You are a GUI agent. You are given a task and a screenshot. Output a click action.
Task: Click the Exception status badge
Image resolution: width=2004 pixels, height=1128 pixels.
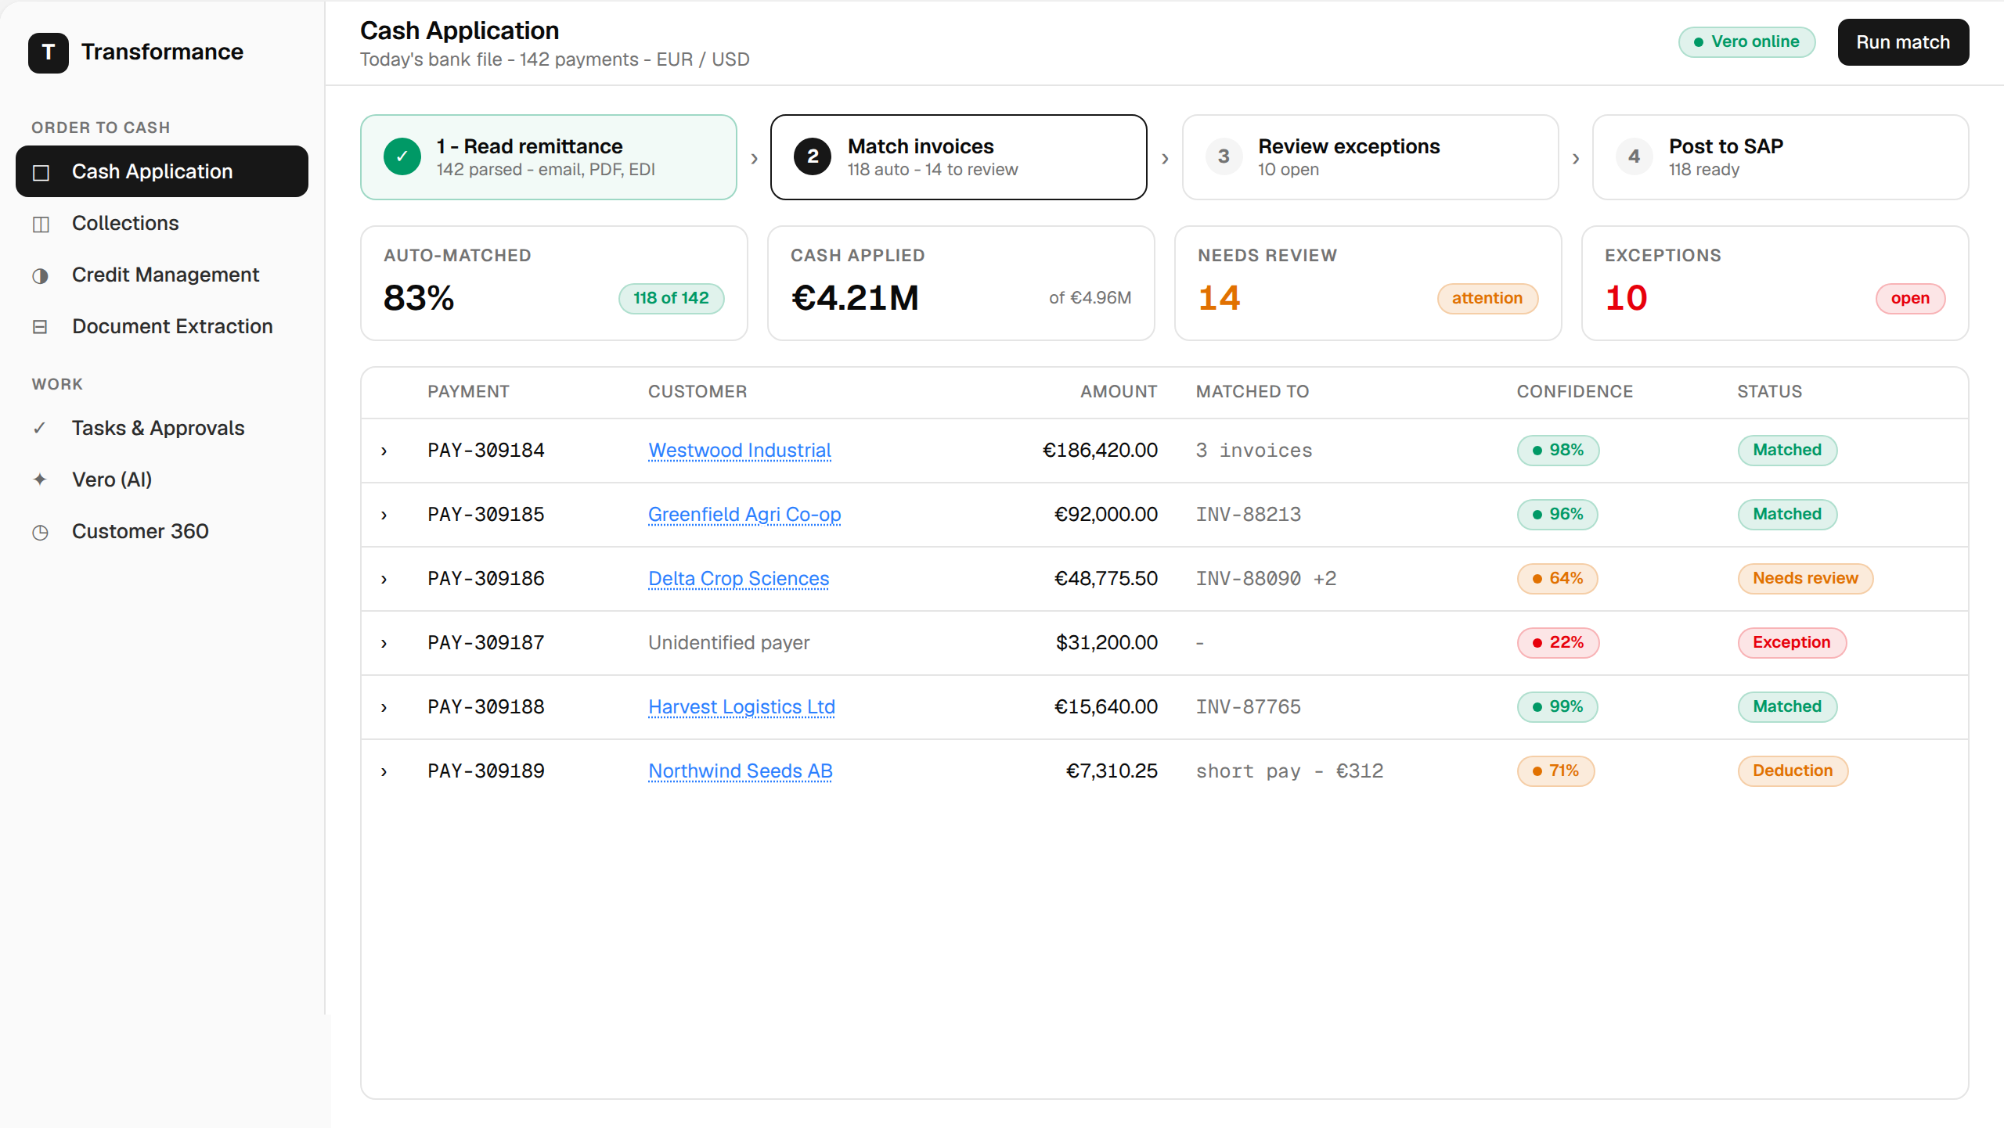click(1792, 643)
